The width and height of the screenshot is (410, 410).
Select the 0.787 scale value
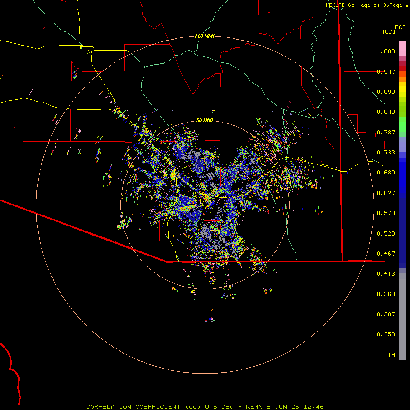point(386,132)
